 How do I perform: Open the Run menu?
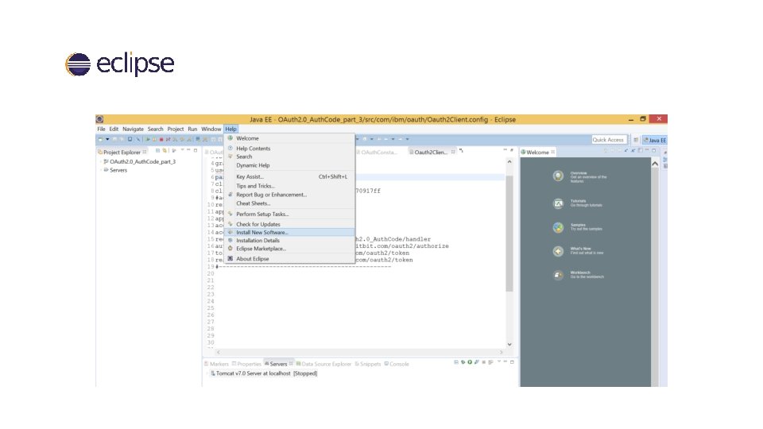coord(192,129)
